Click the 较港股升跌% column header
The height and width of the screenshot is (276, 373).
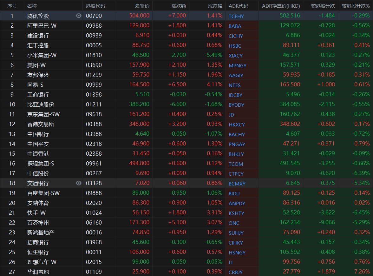coord(356,6)
